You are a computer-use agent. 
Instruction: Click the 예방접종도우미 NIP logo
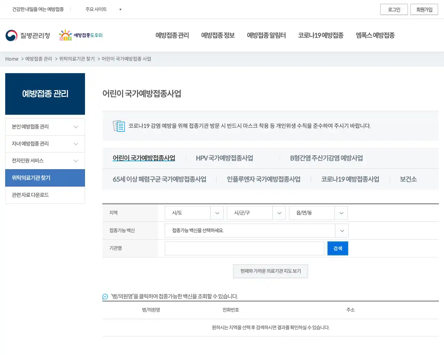pos(81,35)
